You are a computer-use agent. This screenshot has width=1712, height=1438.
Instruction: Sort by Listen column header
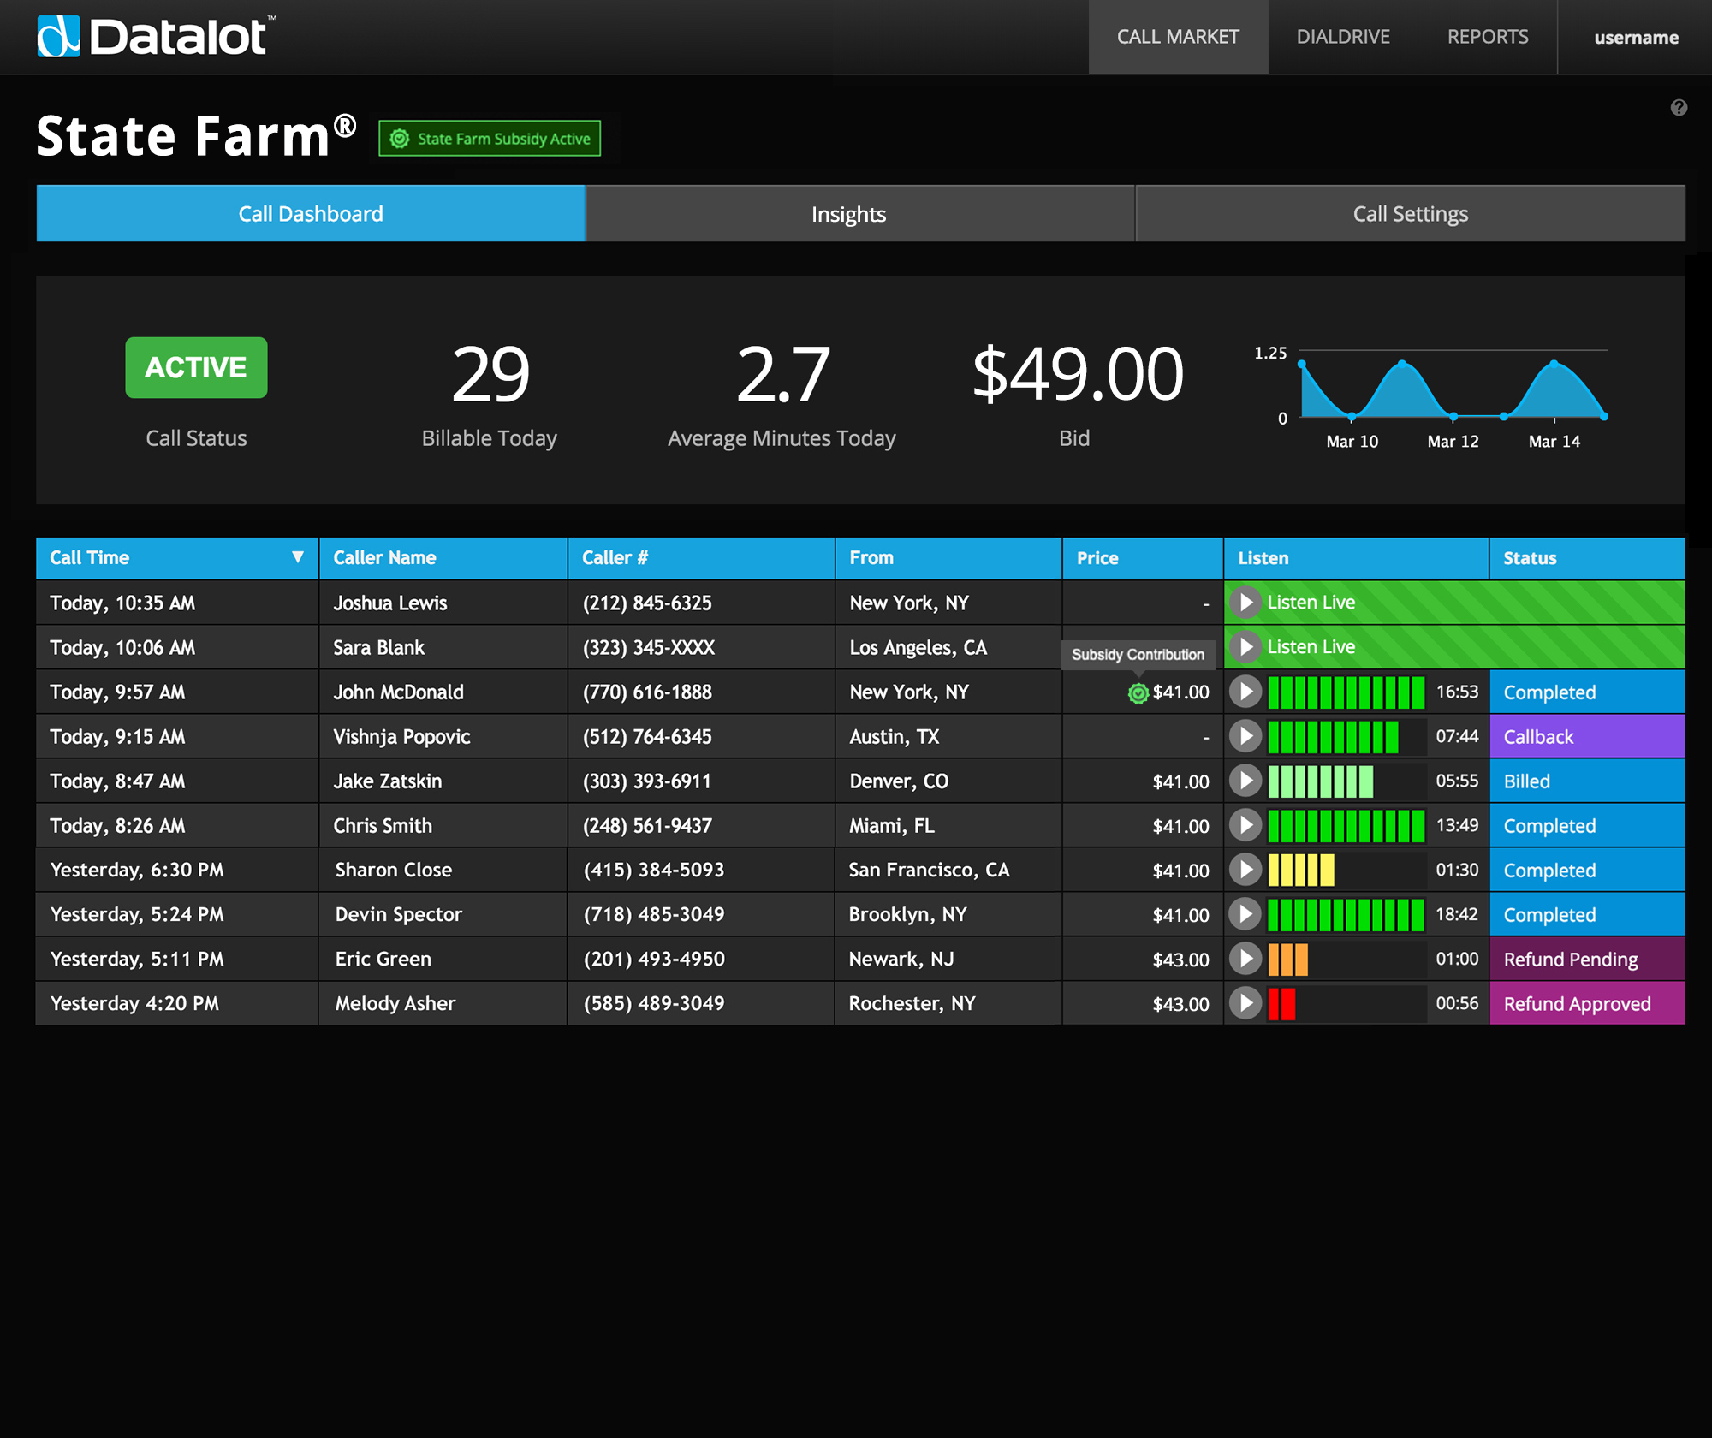coord(1357,557)
